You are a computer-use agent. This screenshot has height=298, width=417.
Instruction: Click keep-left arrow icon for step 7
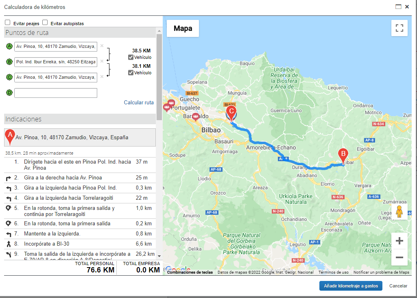click(x=9, y=234)
